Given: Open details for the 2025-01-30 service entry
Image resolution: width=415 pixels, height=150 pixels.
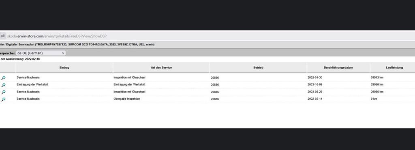Looking at the screenshot, I should (3, 78).
